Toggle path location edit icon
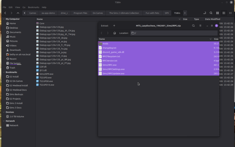The width and height of the screenshot is (235, 147). tap(204, 13)
